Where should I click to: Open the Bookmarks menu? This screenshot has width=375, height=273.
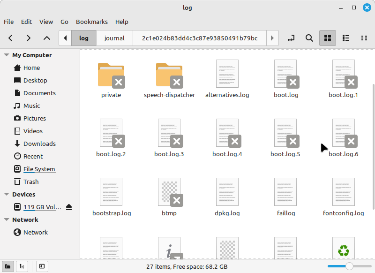tap(92, 22)
